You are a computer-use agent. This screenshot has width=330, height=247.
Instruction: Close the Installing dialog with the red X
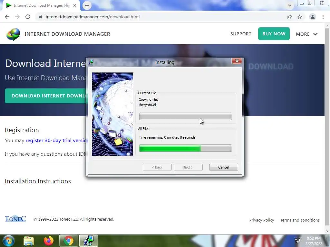(x=237, y=61)
